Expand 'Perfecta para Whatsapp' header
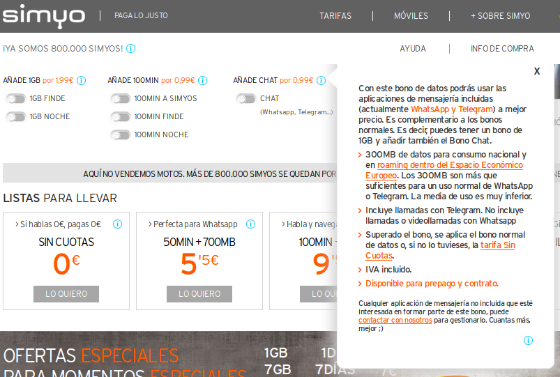The width and height of the screenshot is (560, 377). pos(193,224)
